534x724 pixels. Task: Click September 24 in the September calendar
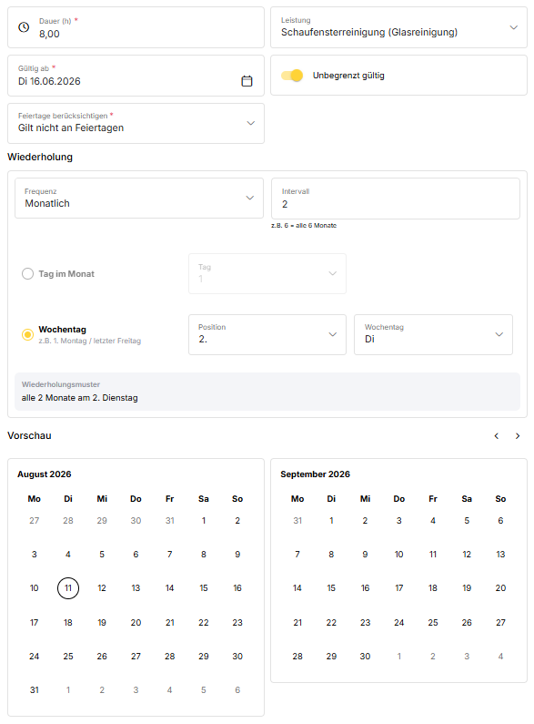point(398,623)
